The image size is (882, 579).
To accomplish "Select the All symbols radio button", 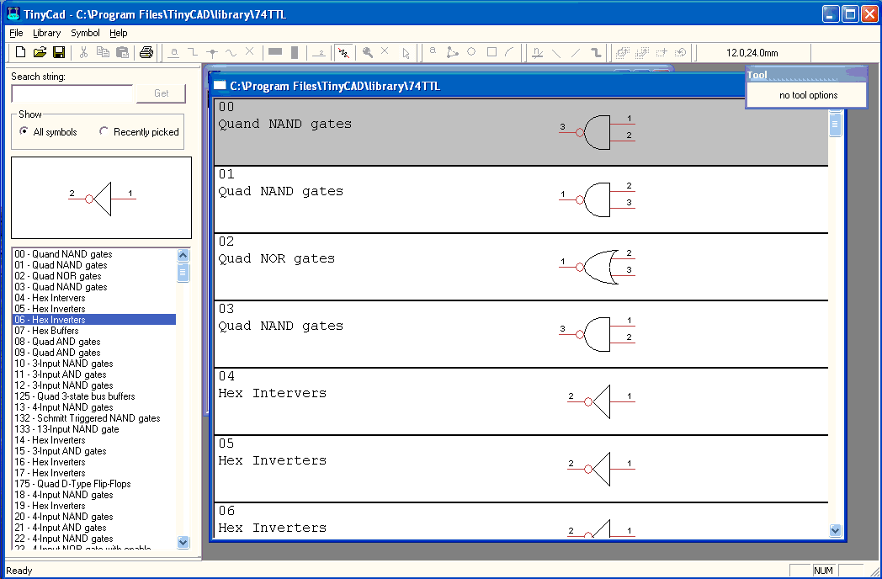I will point(24,131).
